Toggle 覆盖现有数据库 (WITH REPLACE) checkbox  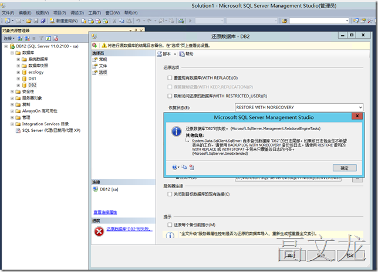point(170,78)
